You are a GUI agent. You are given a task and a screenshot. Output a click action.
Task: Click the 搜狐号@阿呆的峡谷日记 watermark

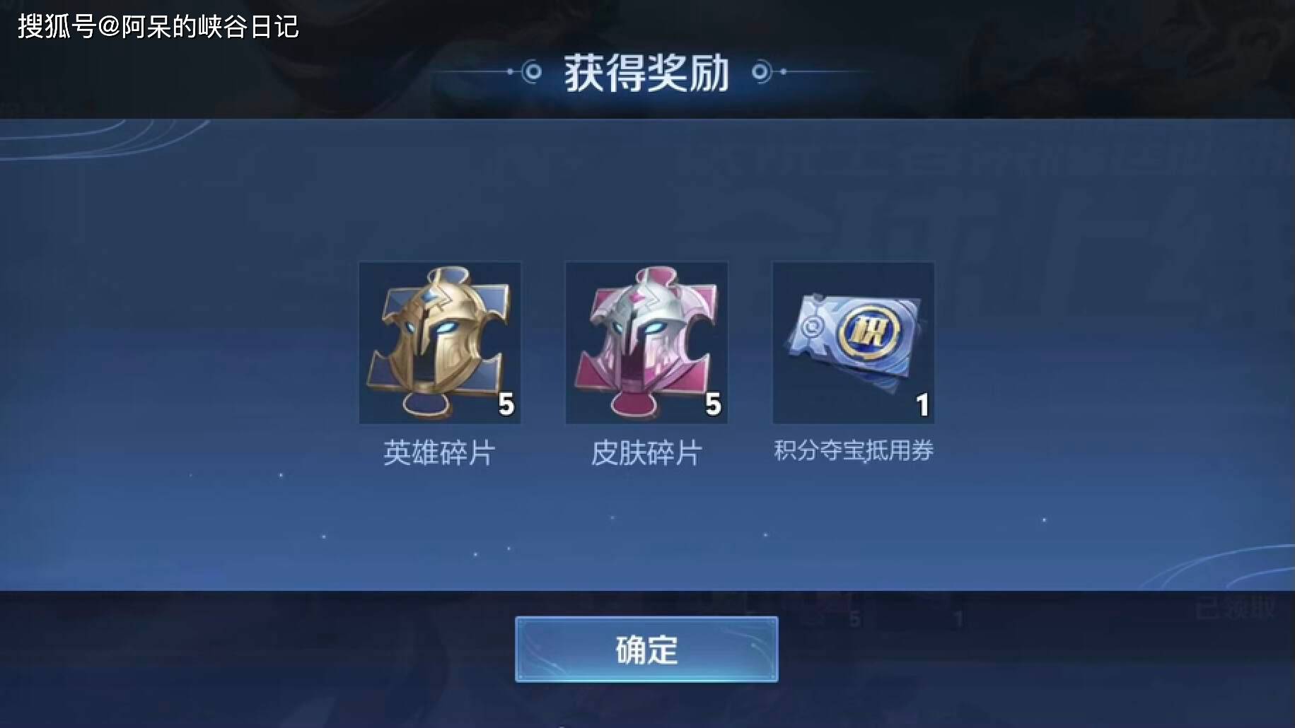pyautogui.click(x=158, y=27)
